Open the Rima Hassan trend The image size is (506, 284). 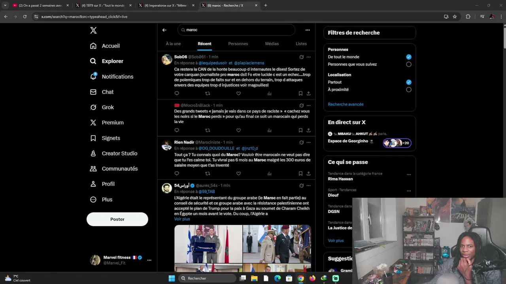pyautogui.click(x=340, y=179)
